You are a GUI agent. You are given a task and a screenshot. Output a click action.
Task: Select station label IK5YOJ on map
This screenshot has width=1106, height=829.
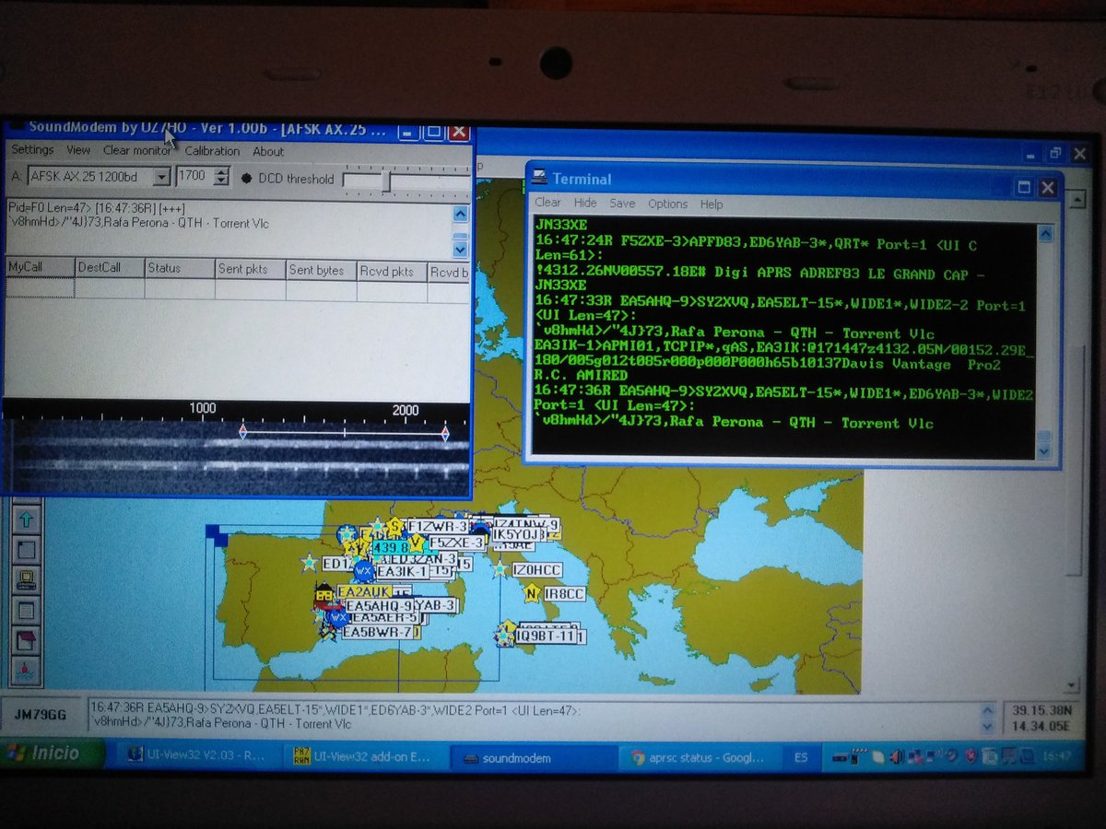tap(517, 534)
